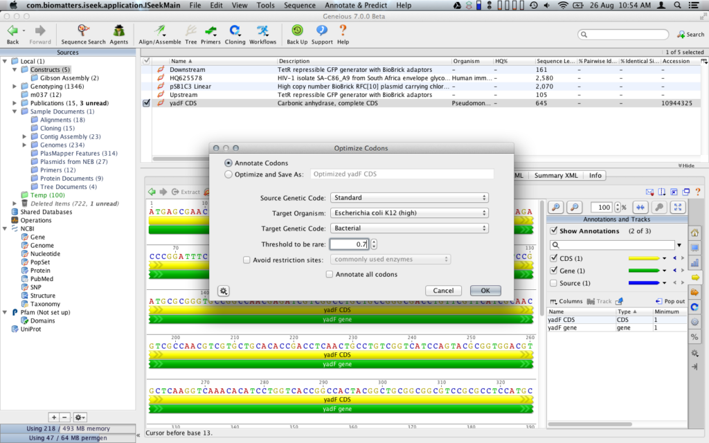Open the Cloning tool
Screen dimensions: 709x443
pos(235,33)
